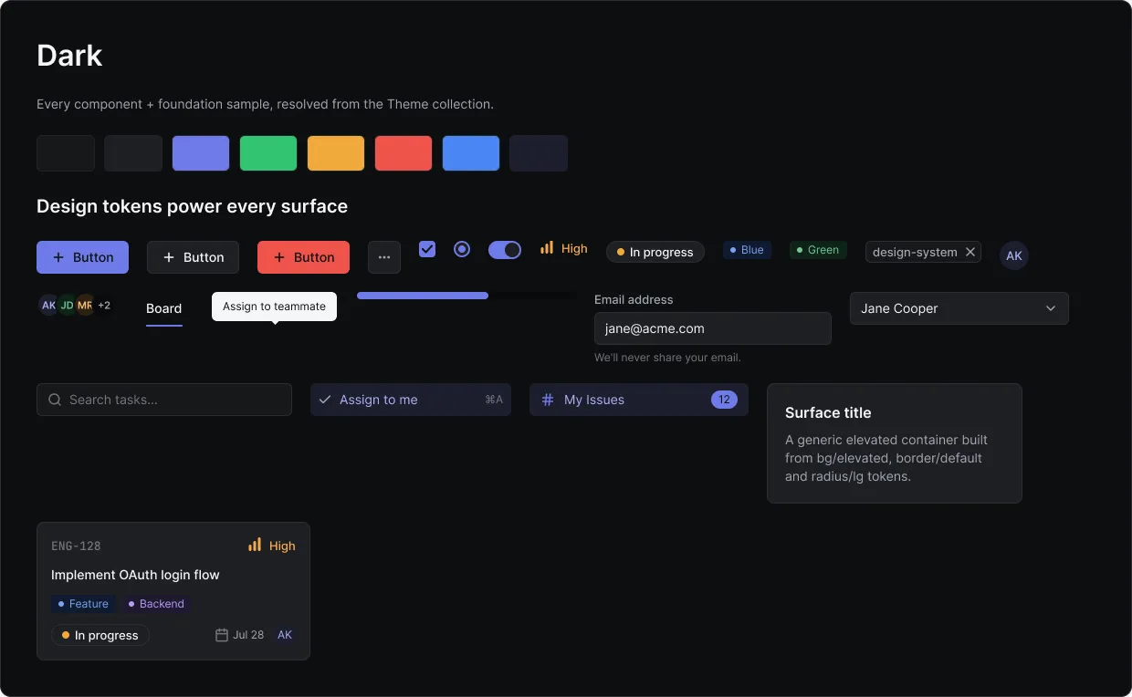Select the blue color swatch
This screenshot has height=697, width=1132.
(x=471, y=153)
